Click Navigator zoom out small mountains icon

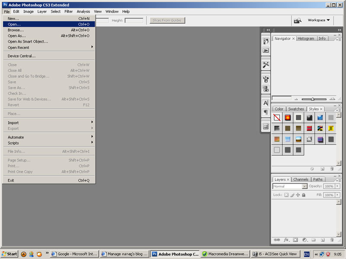[296, 99]
